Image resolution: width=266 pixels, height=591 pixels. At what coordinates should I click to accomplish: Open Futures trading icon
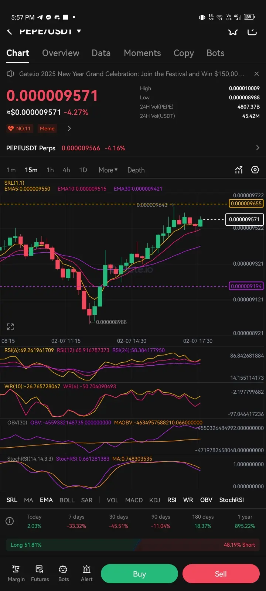click(40, 573)
